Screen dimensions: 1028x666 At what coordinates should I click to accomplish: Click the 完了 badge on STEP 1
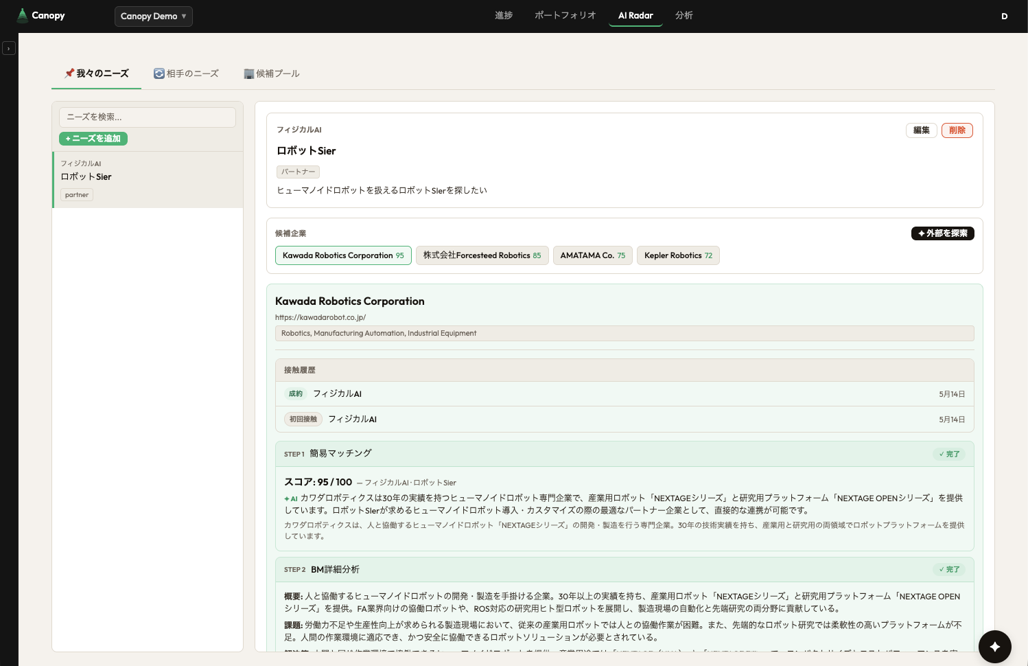point(950,454)
